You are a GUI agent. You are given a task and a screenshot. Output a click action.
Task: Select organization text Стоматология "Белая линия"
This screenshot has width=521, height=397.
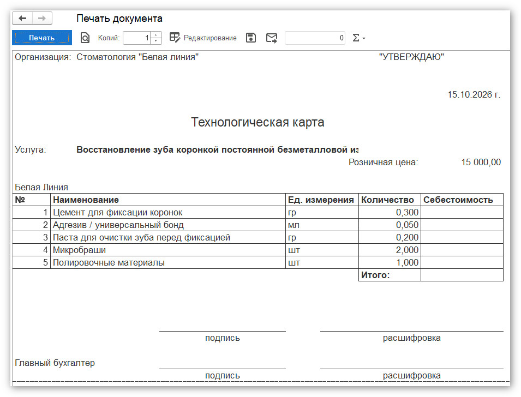click(137, 57)
